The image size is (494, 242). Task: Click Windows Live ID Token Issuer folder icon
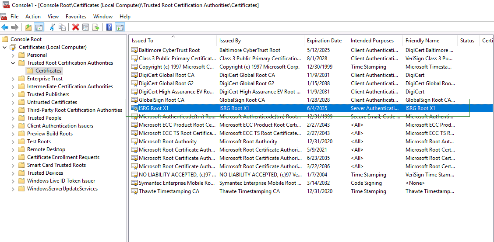(x=21, y=181)
